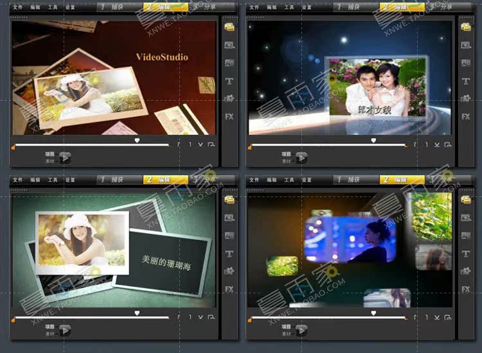The height and width of the screenshot is (353, 482).
Task: Select 素材 mode under photo collage preview
Action: click(286, 334)
